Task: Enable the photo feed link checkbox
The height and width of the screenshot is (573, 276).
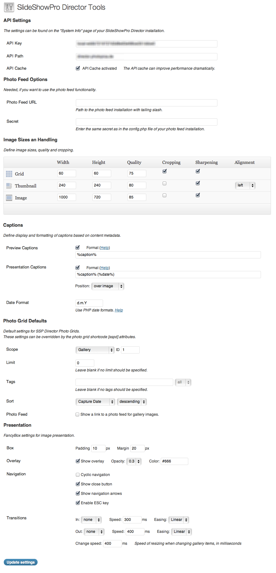Action: (x=77, y=414)
